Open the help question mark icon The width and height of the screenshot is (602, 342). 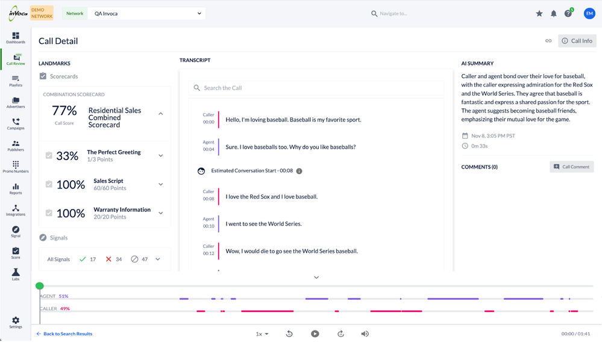(x=568, y=13)
